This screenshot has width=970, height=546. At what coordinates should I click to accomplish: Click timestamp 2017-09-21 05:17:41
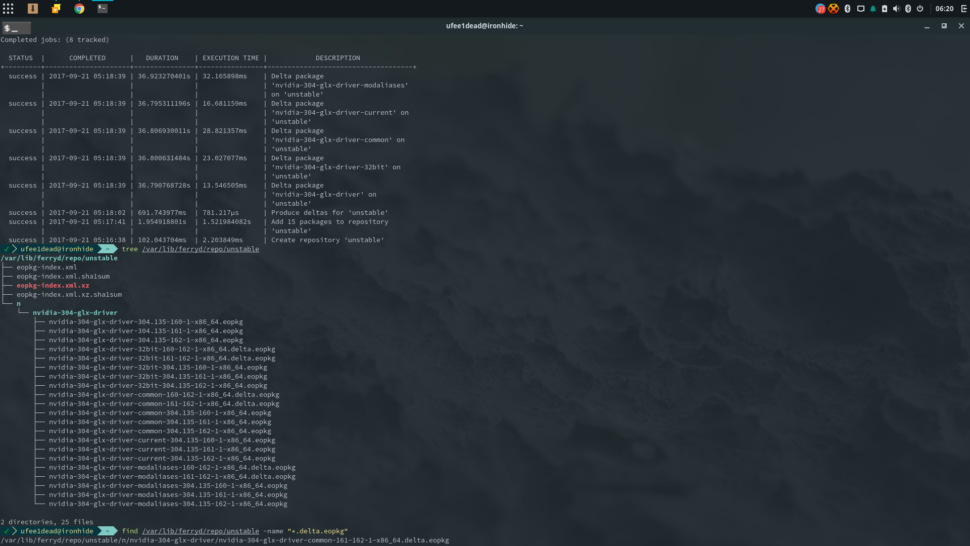(87, 222)
